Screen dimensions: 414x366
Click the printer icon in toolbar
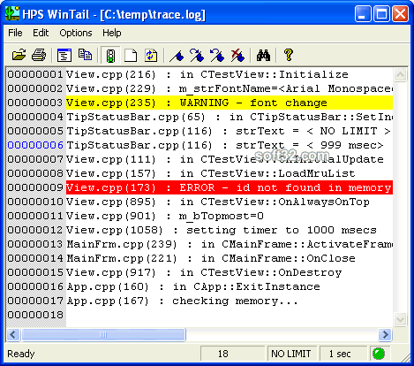[39, 55]
